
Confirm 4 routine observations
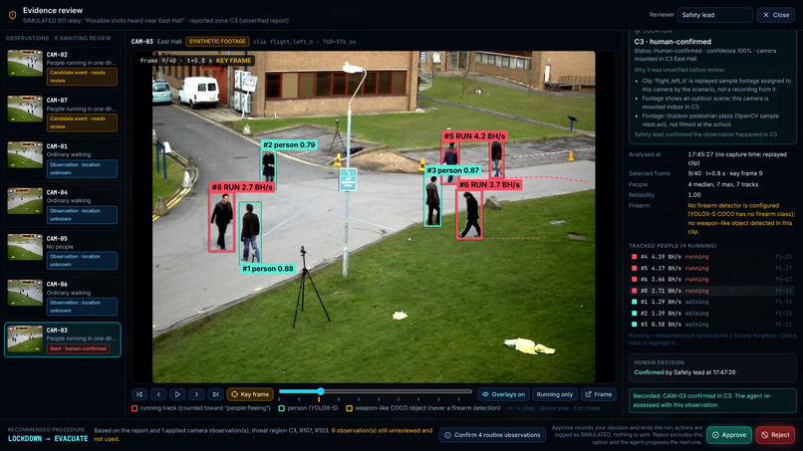tap(492, 435)
